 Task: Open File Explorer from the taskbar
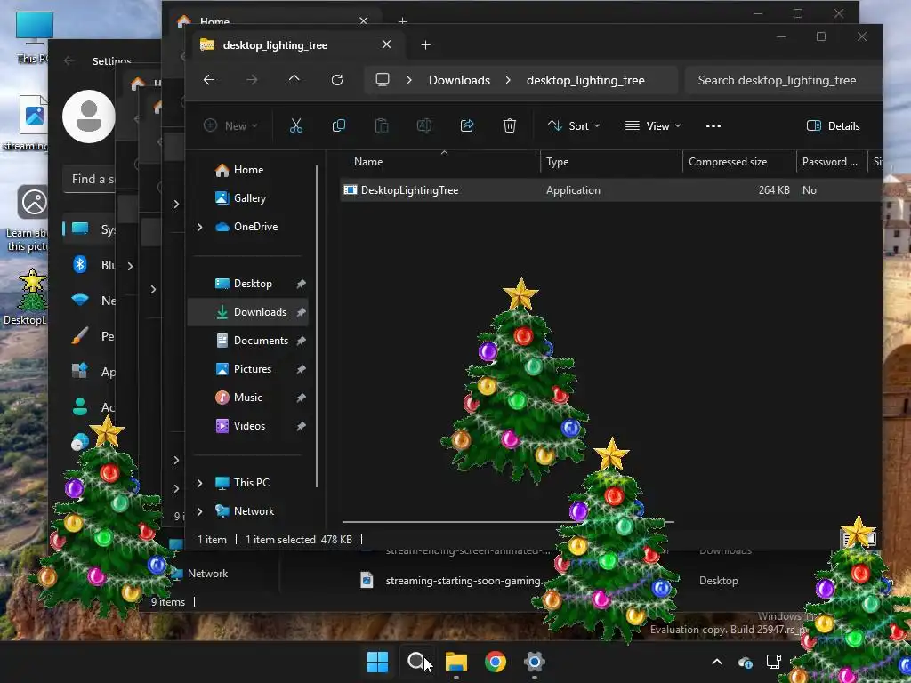coord(456,662)
